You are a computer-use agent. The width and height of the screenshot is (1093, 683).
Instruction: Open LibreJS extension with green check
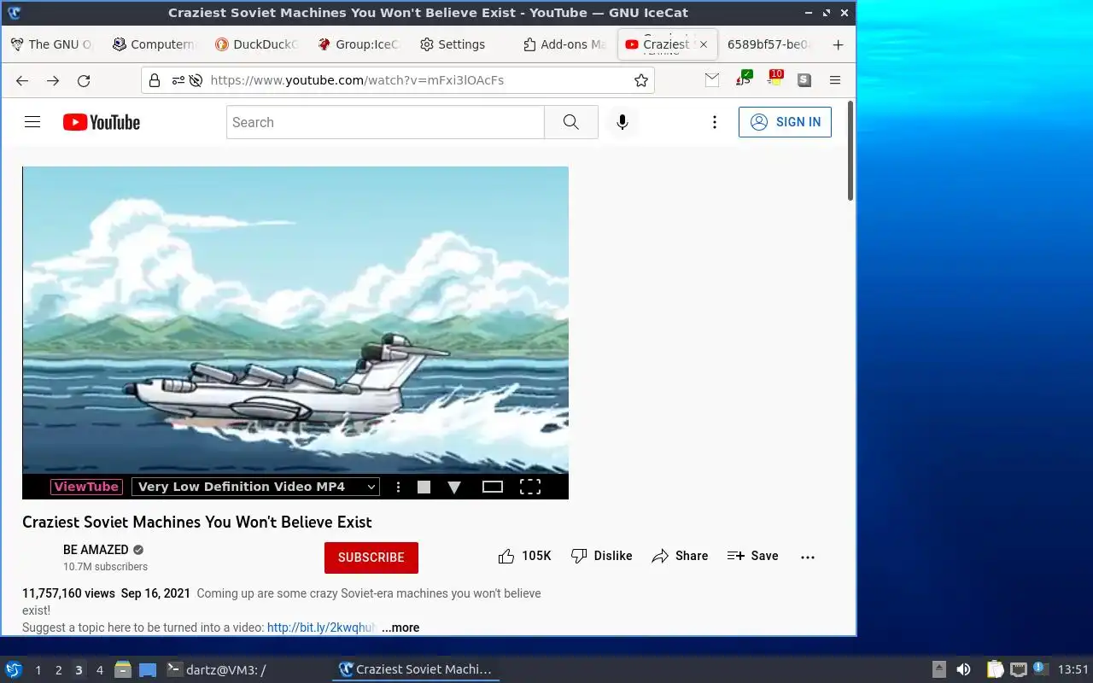(744, 79)
